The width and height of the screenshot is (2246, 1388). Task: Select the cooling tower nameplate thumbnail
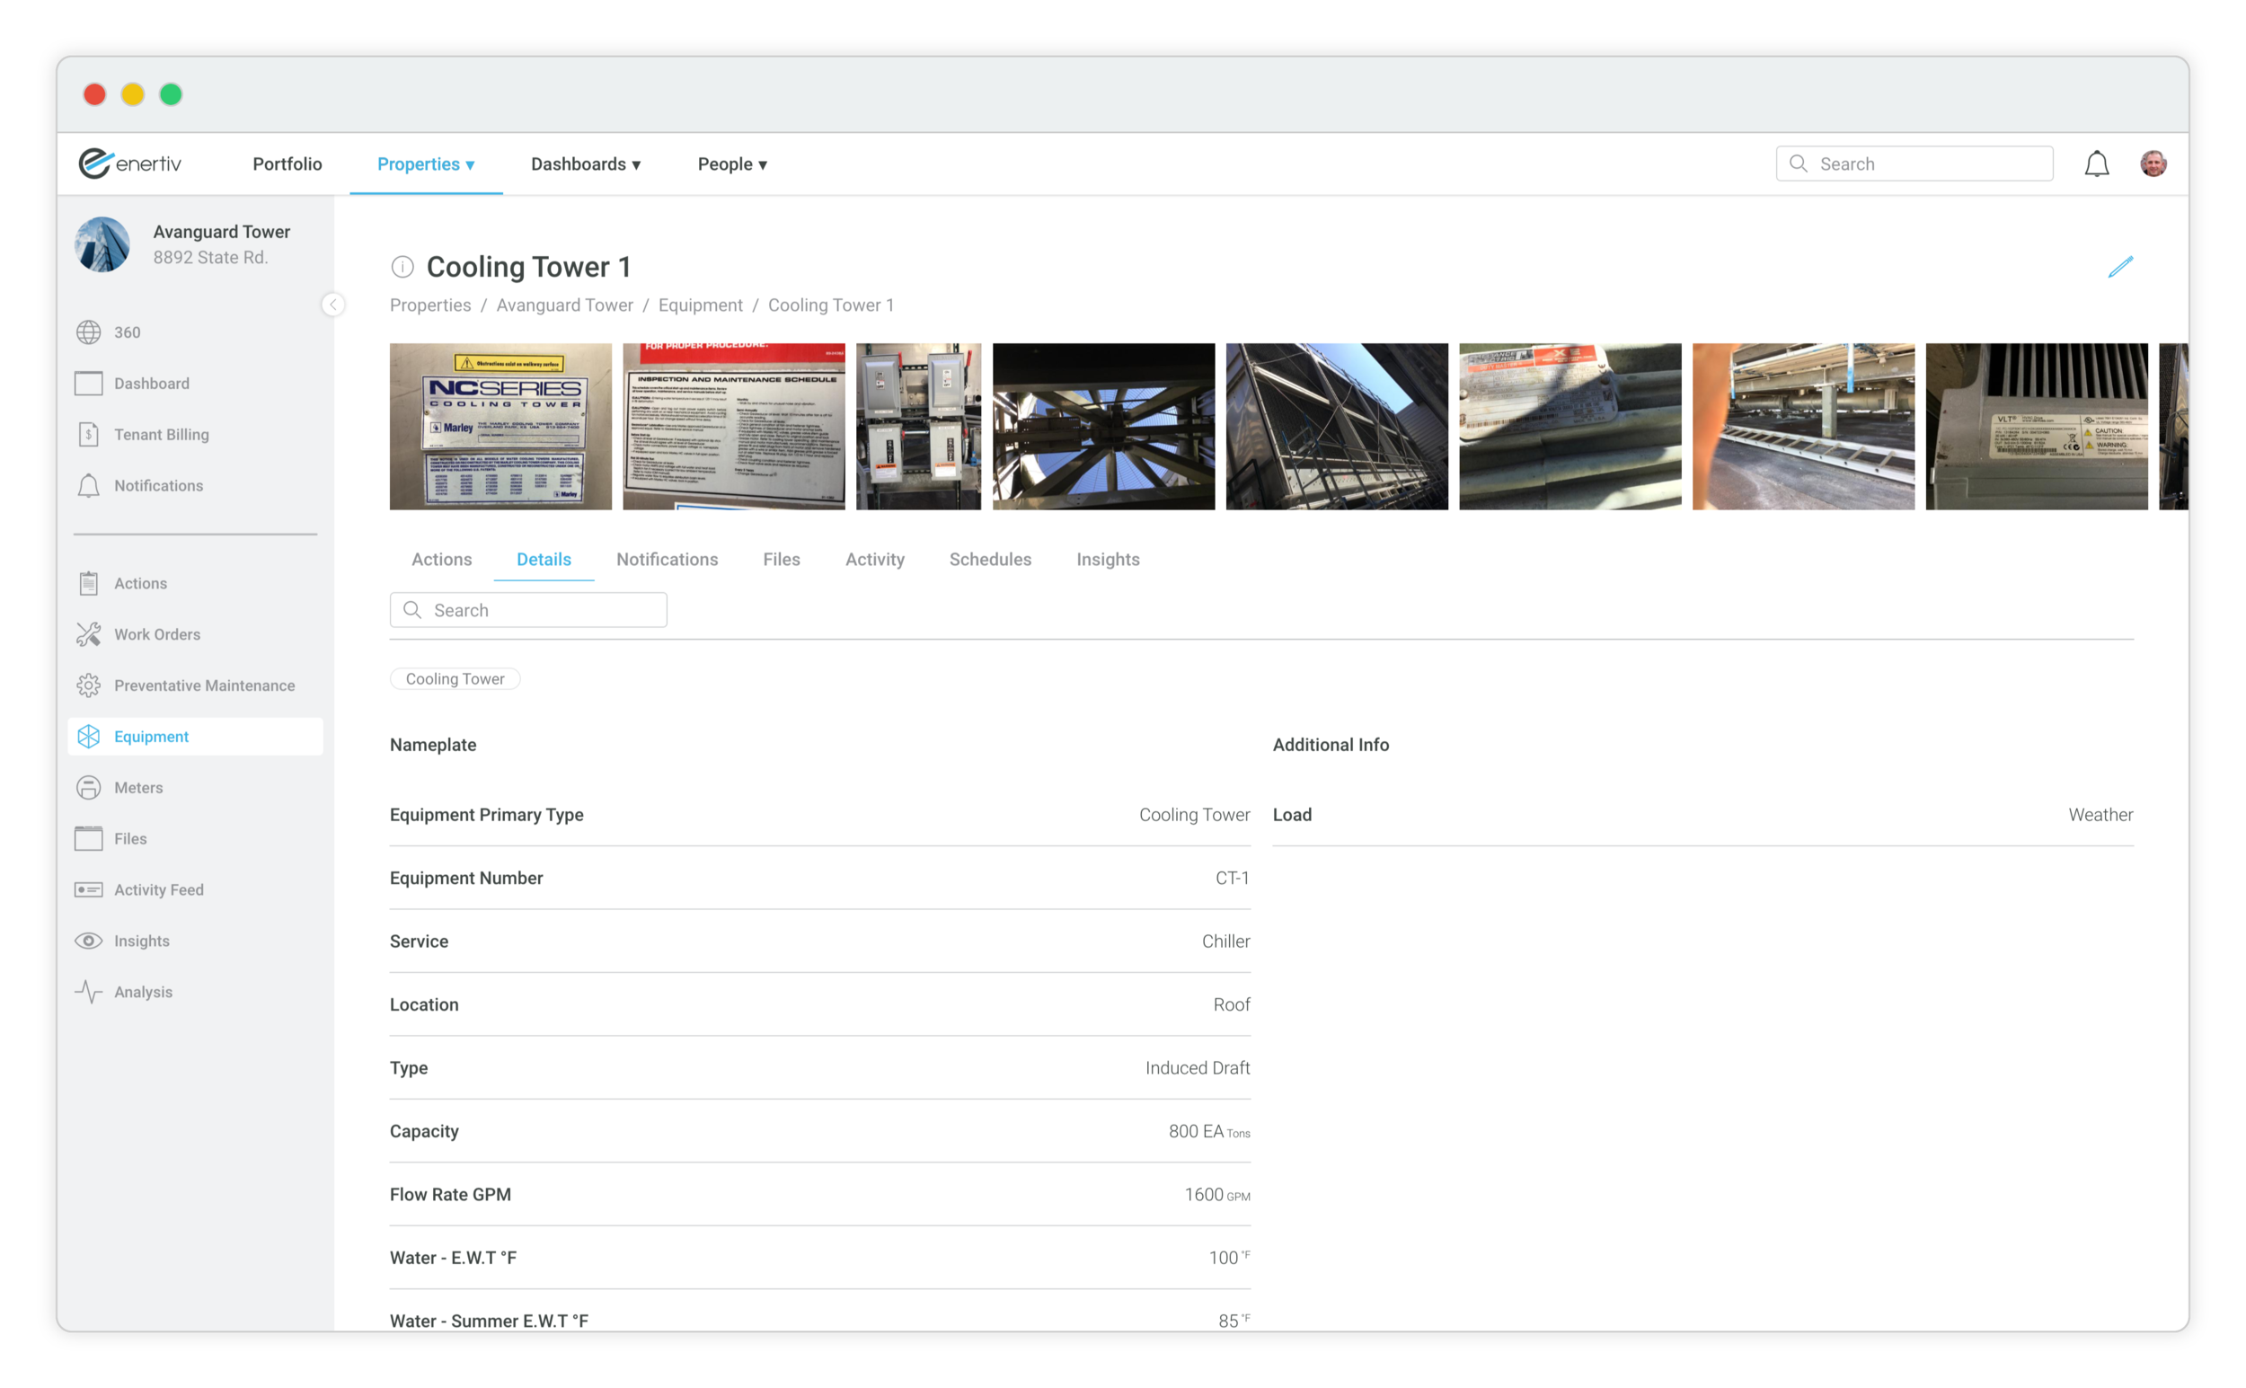pyautogui.click(x=499, y=424)
